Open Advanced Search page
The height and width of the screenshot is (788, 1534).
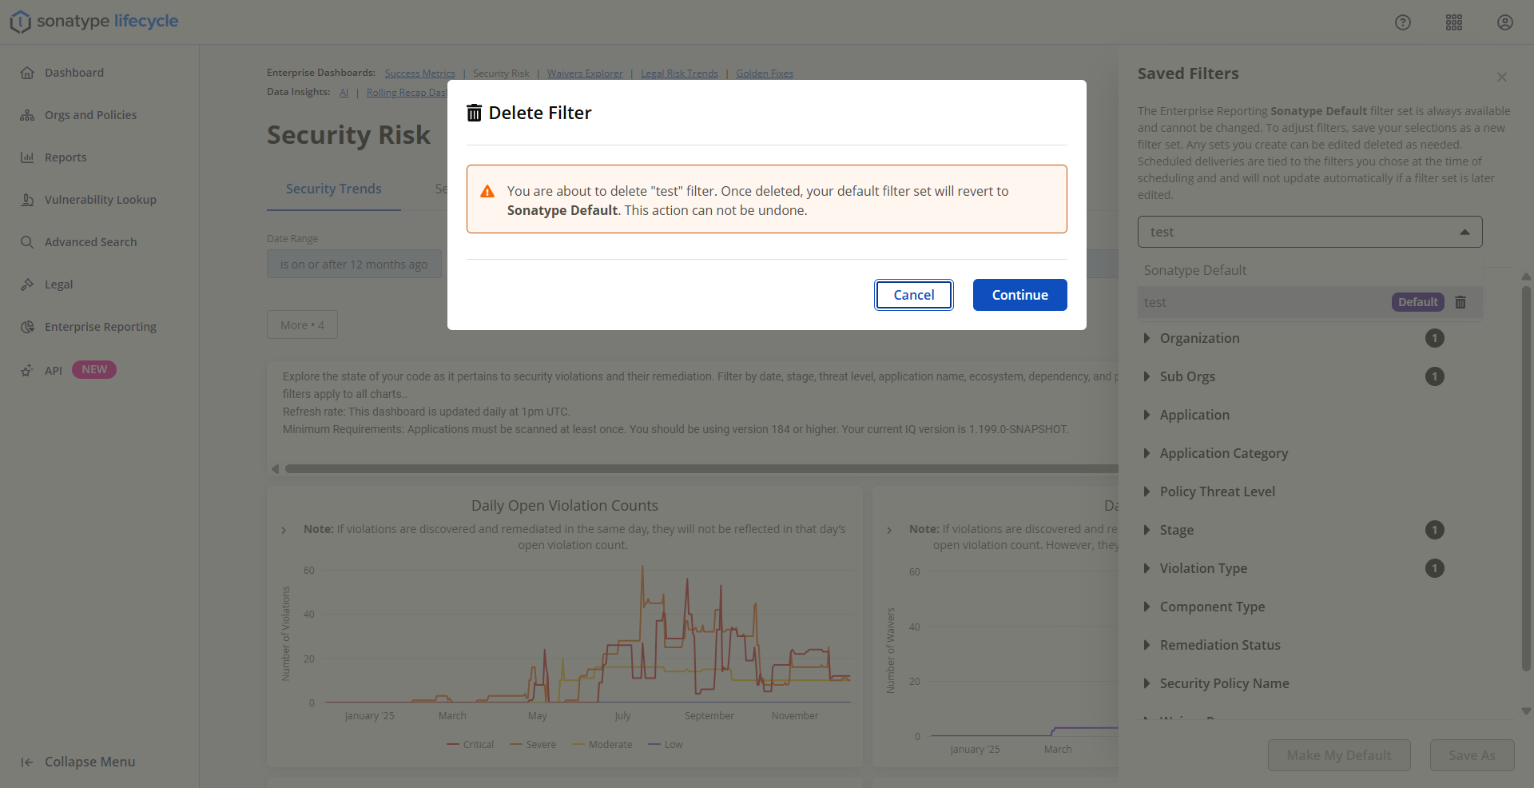tap(91, 242)
